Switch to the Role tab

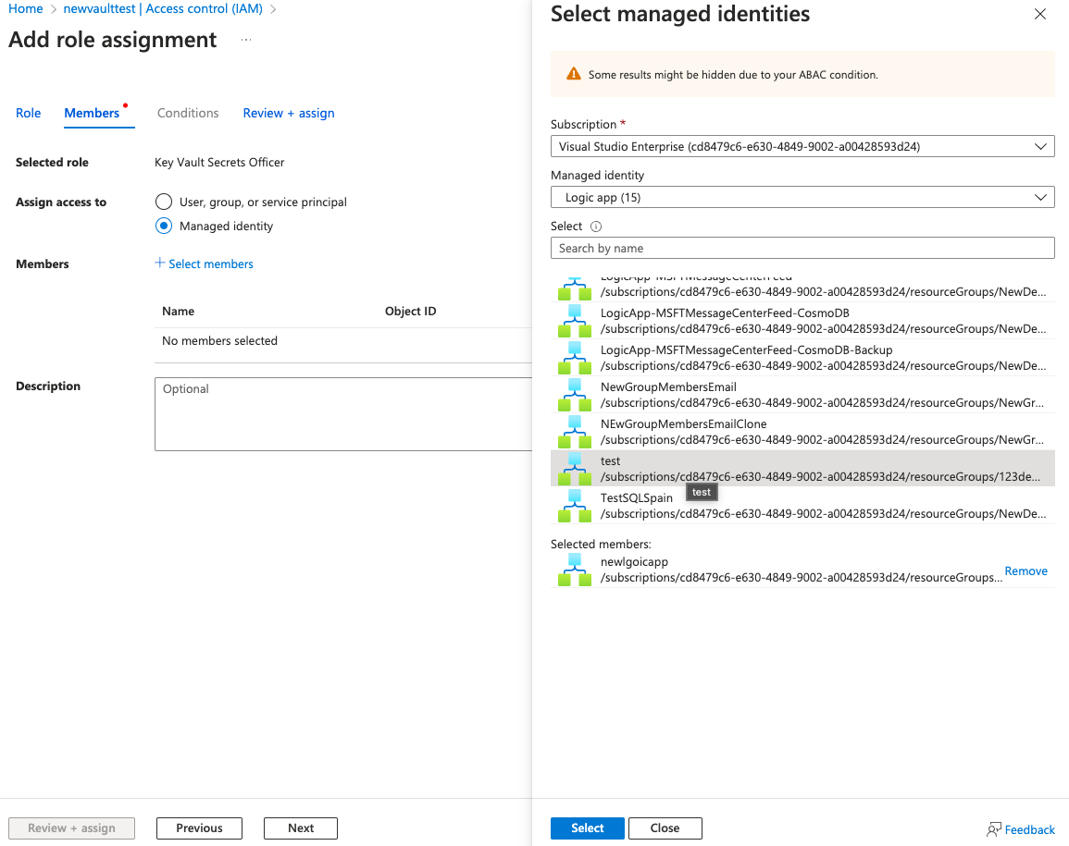29,113
